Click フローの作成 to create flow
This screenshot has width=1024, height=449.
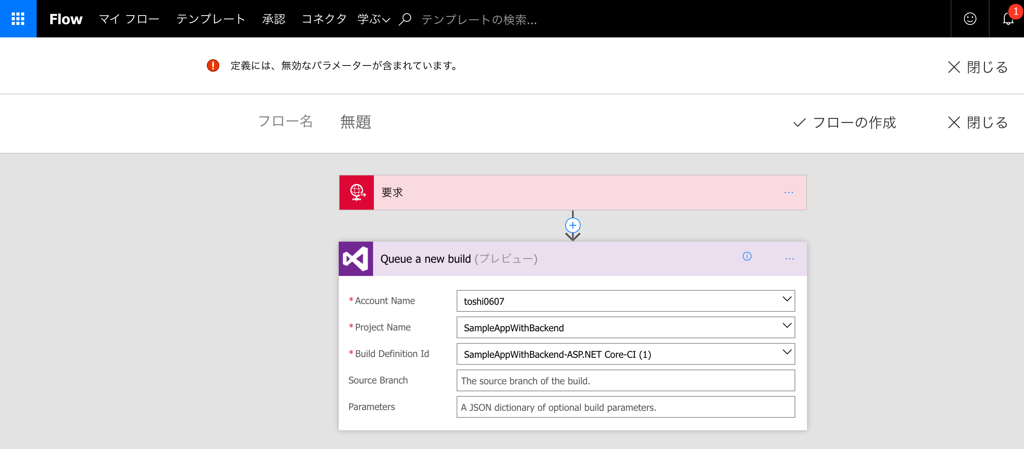click(845, 123)
